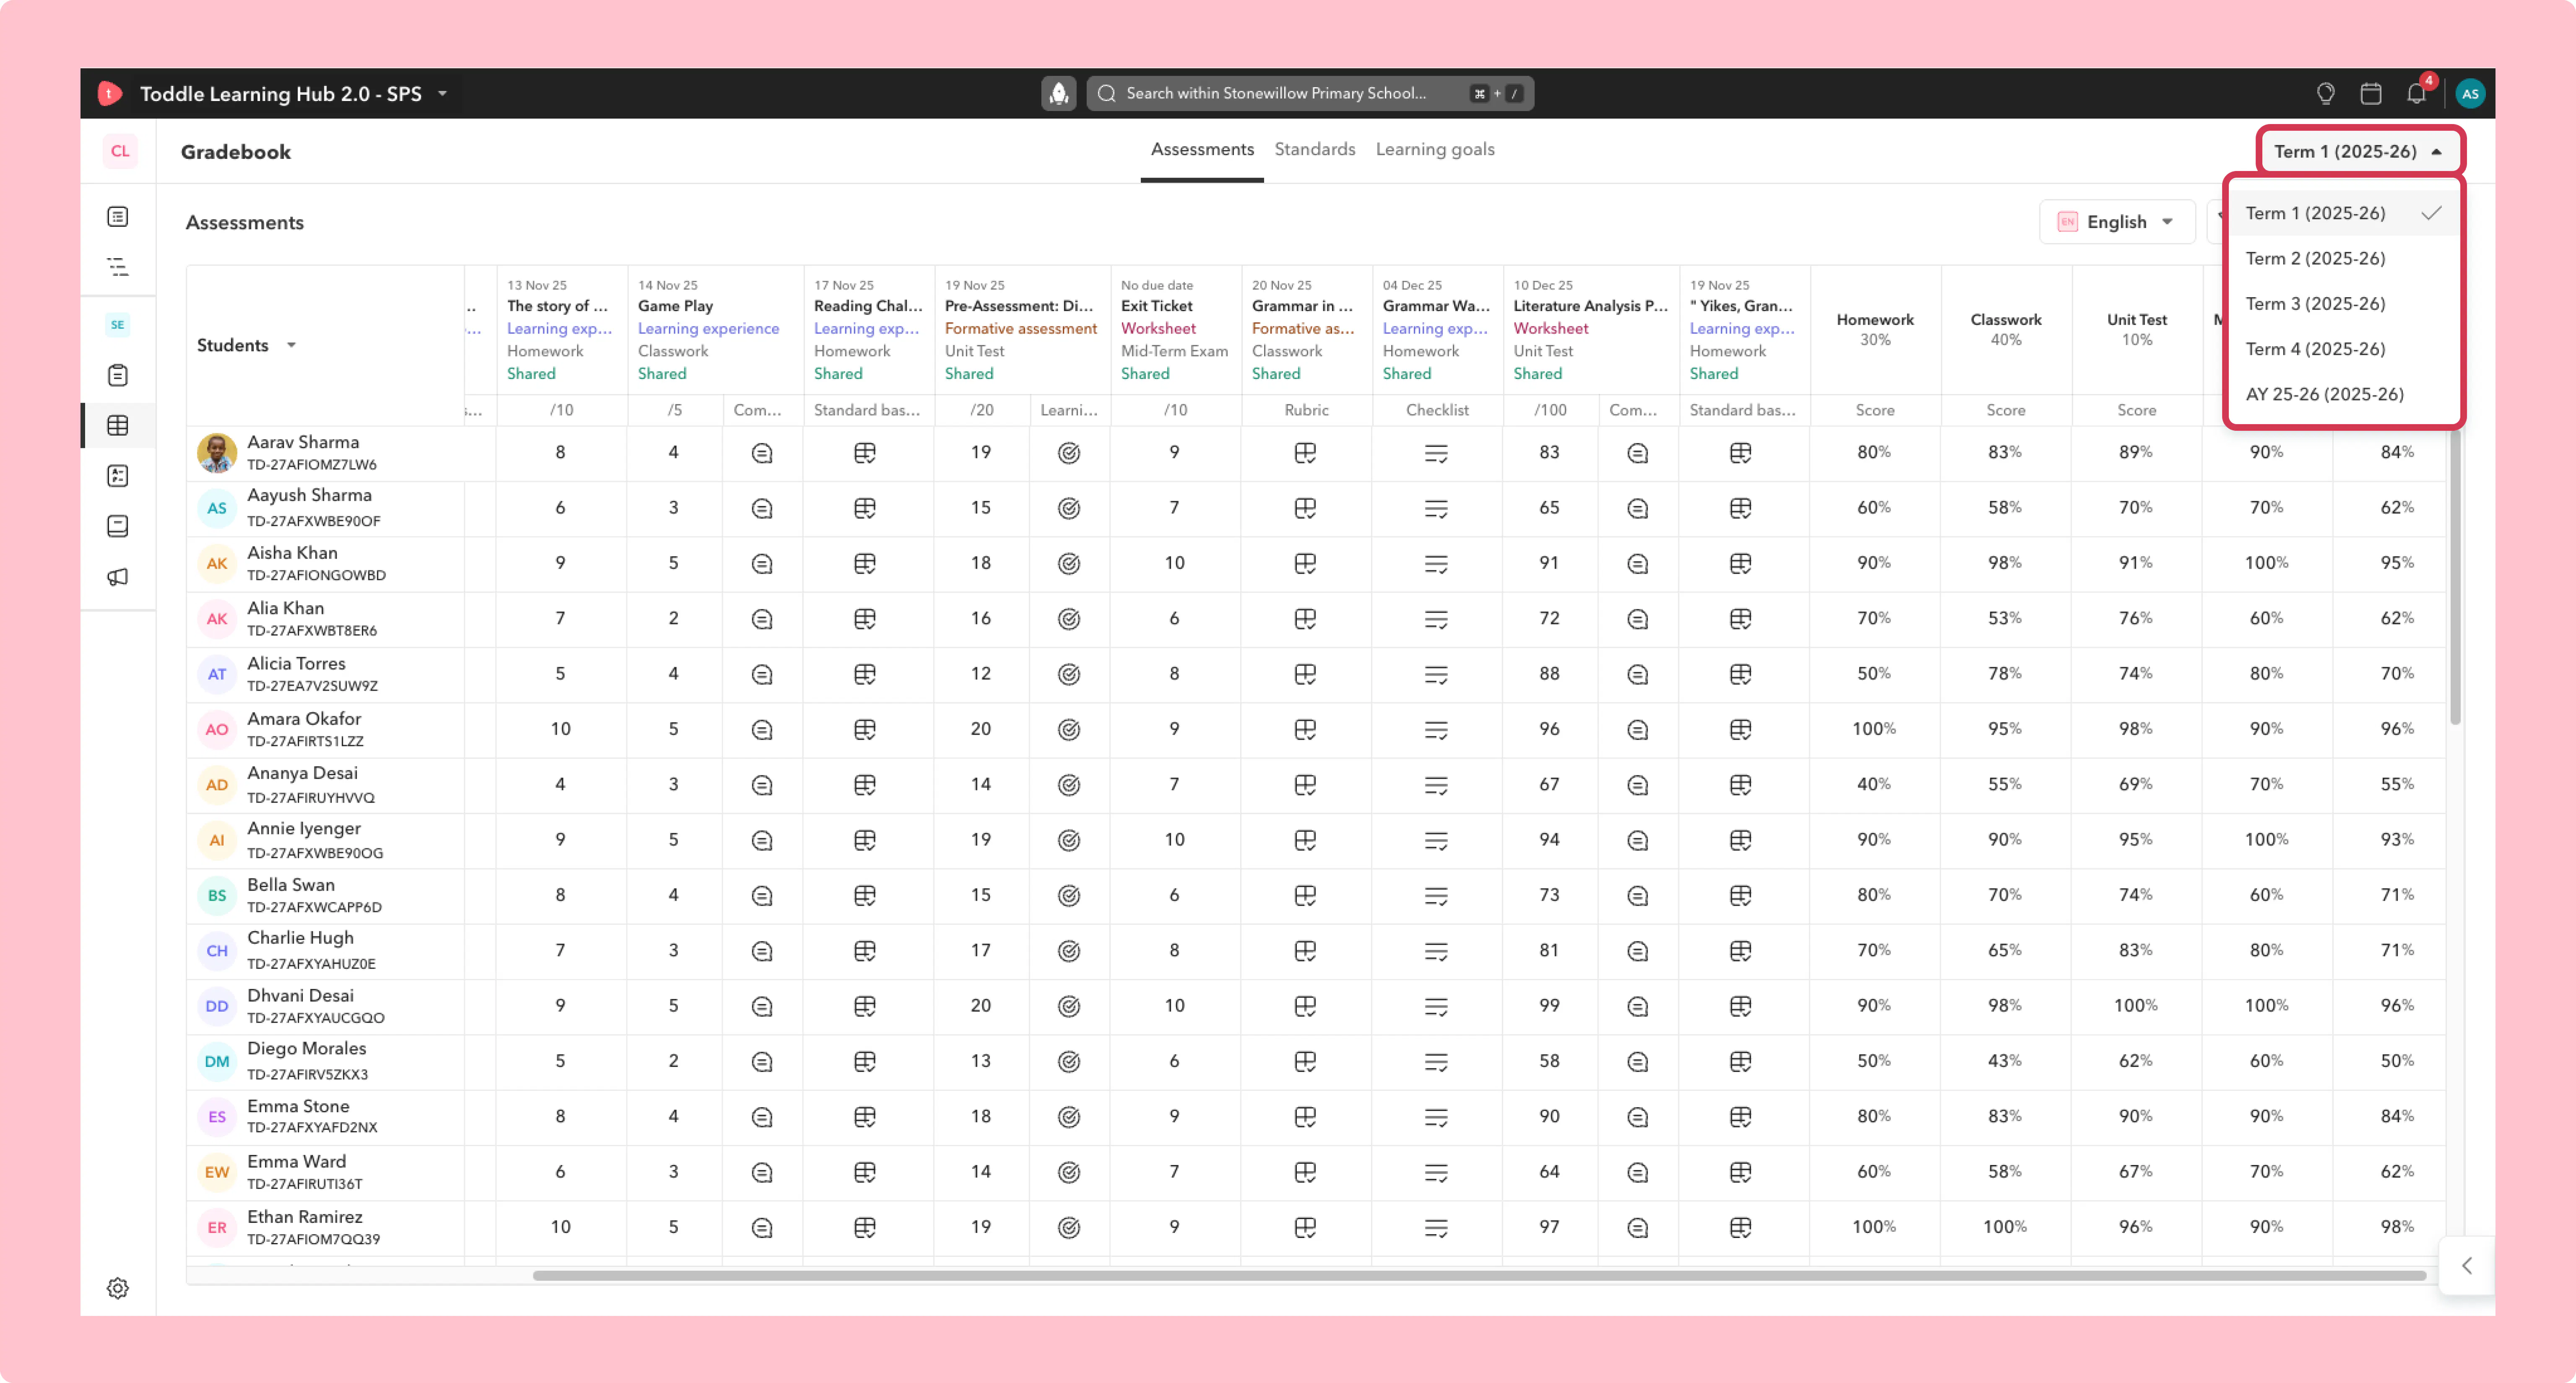Click the Toddle logo icon
This screenshot has width=2576, height=1383.
click(109, 93)
